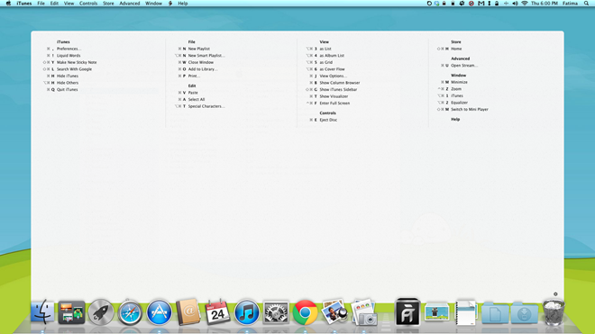Click the red circle menu bar icon

[471, 4]
